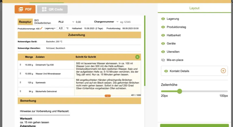Viewport: 233px width, 127px height.
Task: Grab the drag handle of Speisesalz row
Action: click(20, 83)
